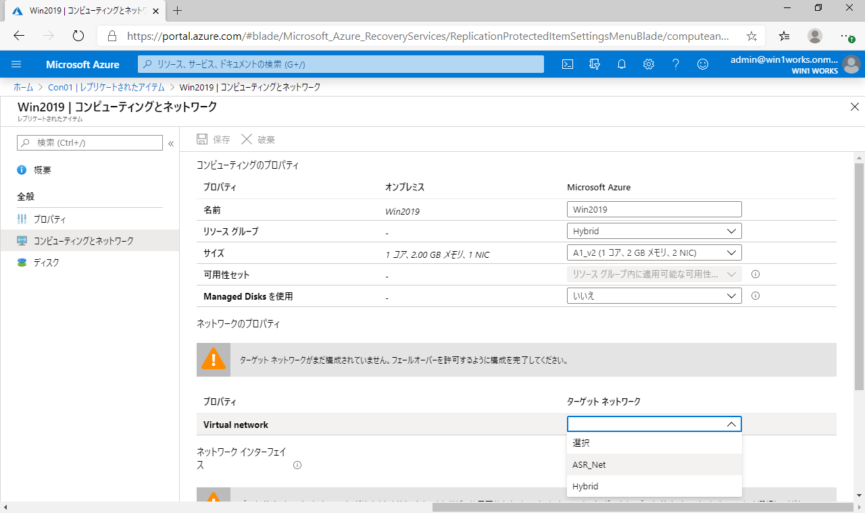The image size is (865, 513).
Task: Send feedback via the smiley icon
Action: [x=703, y=64]
